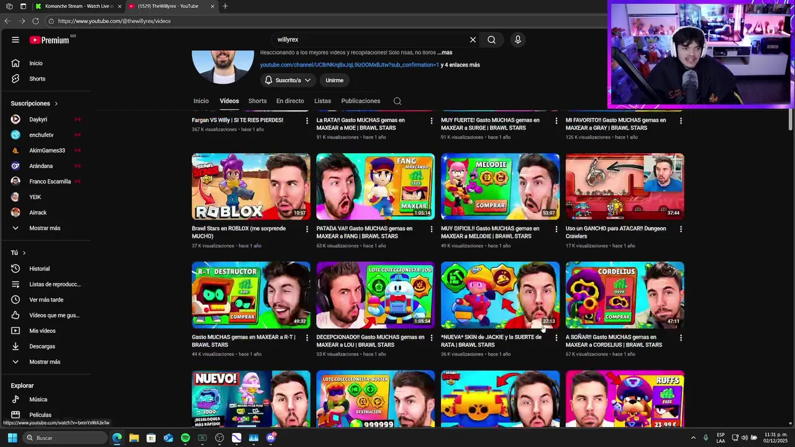This screenshot has height=447, width=795.
Task: Show hidden system tray icons
Action: point(693,438)
